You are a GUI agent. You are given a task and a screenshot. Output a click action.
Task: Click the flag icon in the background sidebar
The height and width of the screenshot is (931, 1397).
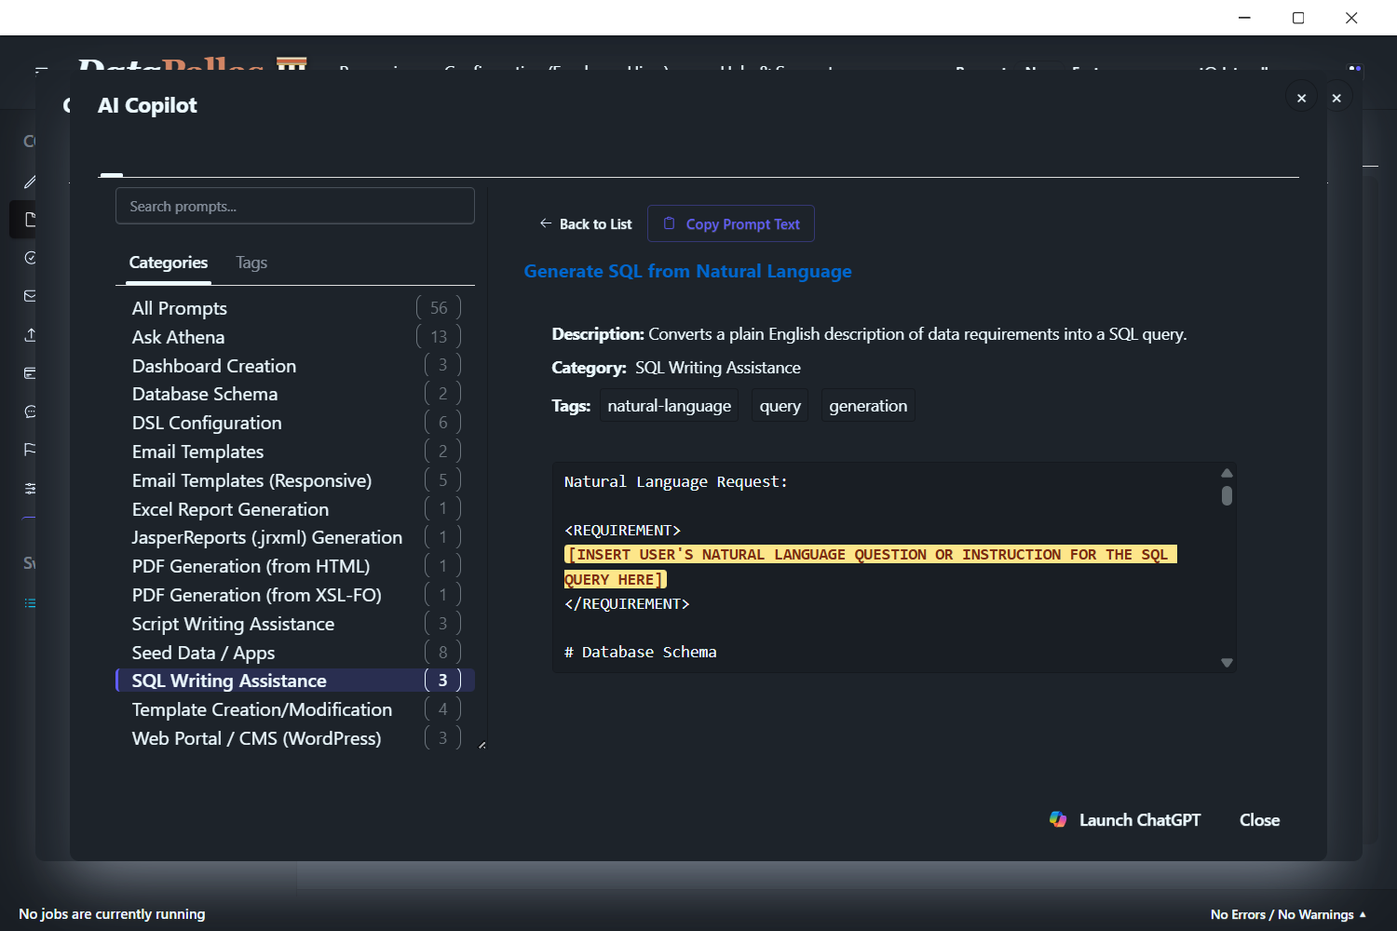pyautogui.click(x=30, y=450)
